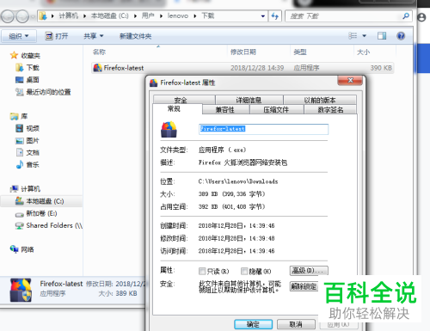
Task: Click the file name field in properties
Action: coord(263,129)
